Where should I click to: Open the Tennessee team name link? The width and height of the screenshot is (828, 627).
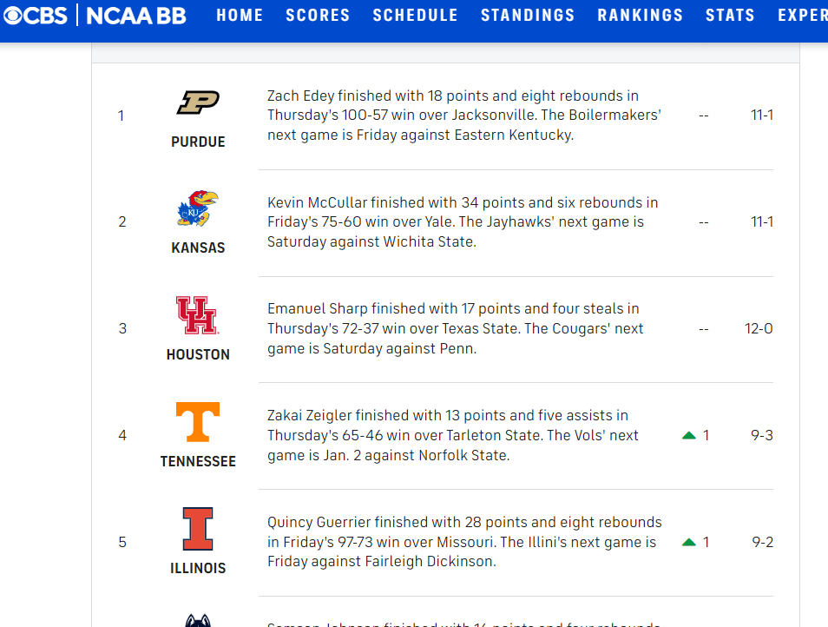click(198, 461)
